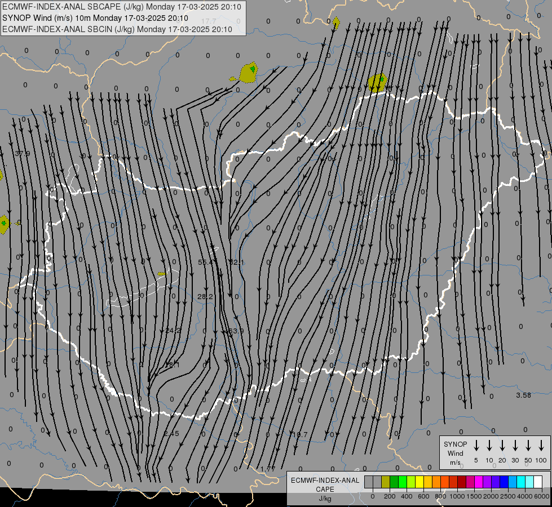Click the 1500 tick label on CAPE scale

(x=474, y=496)
